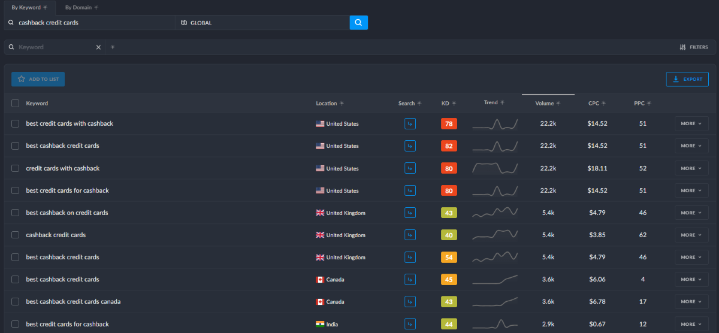Click the sort icon next to Trend header
The image size is (719, 333).
[503, 103]
